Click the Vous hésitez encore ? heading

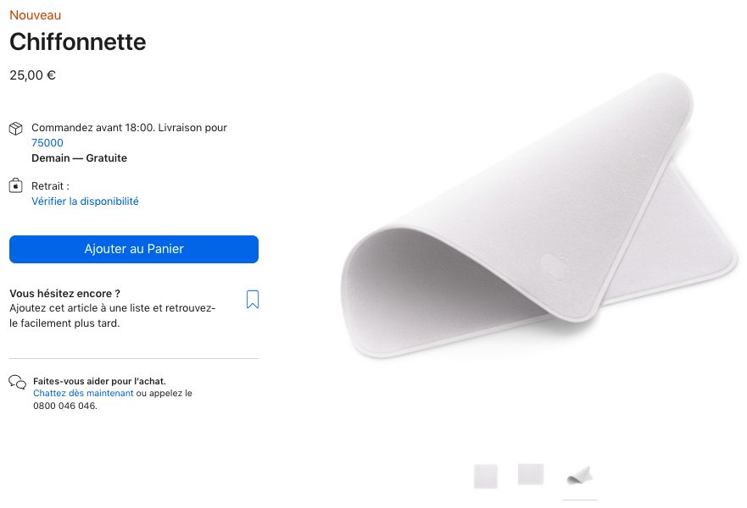click(64, 293)
